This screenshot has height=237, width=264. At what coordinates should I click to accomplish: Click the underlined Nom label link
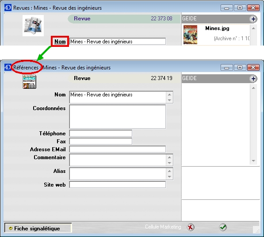[x=60, y=42]
